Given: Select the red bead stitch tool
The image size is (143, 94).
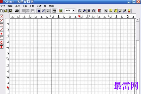Looking at the screenshot, I should click(x=2, y=47).
